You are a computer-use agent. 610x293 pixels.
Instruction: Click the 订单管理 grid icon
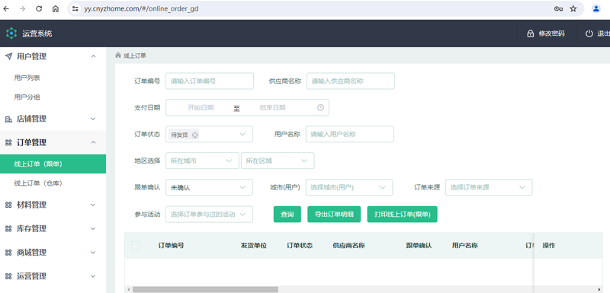click(x=8, y=143)
